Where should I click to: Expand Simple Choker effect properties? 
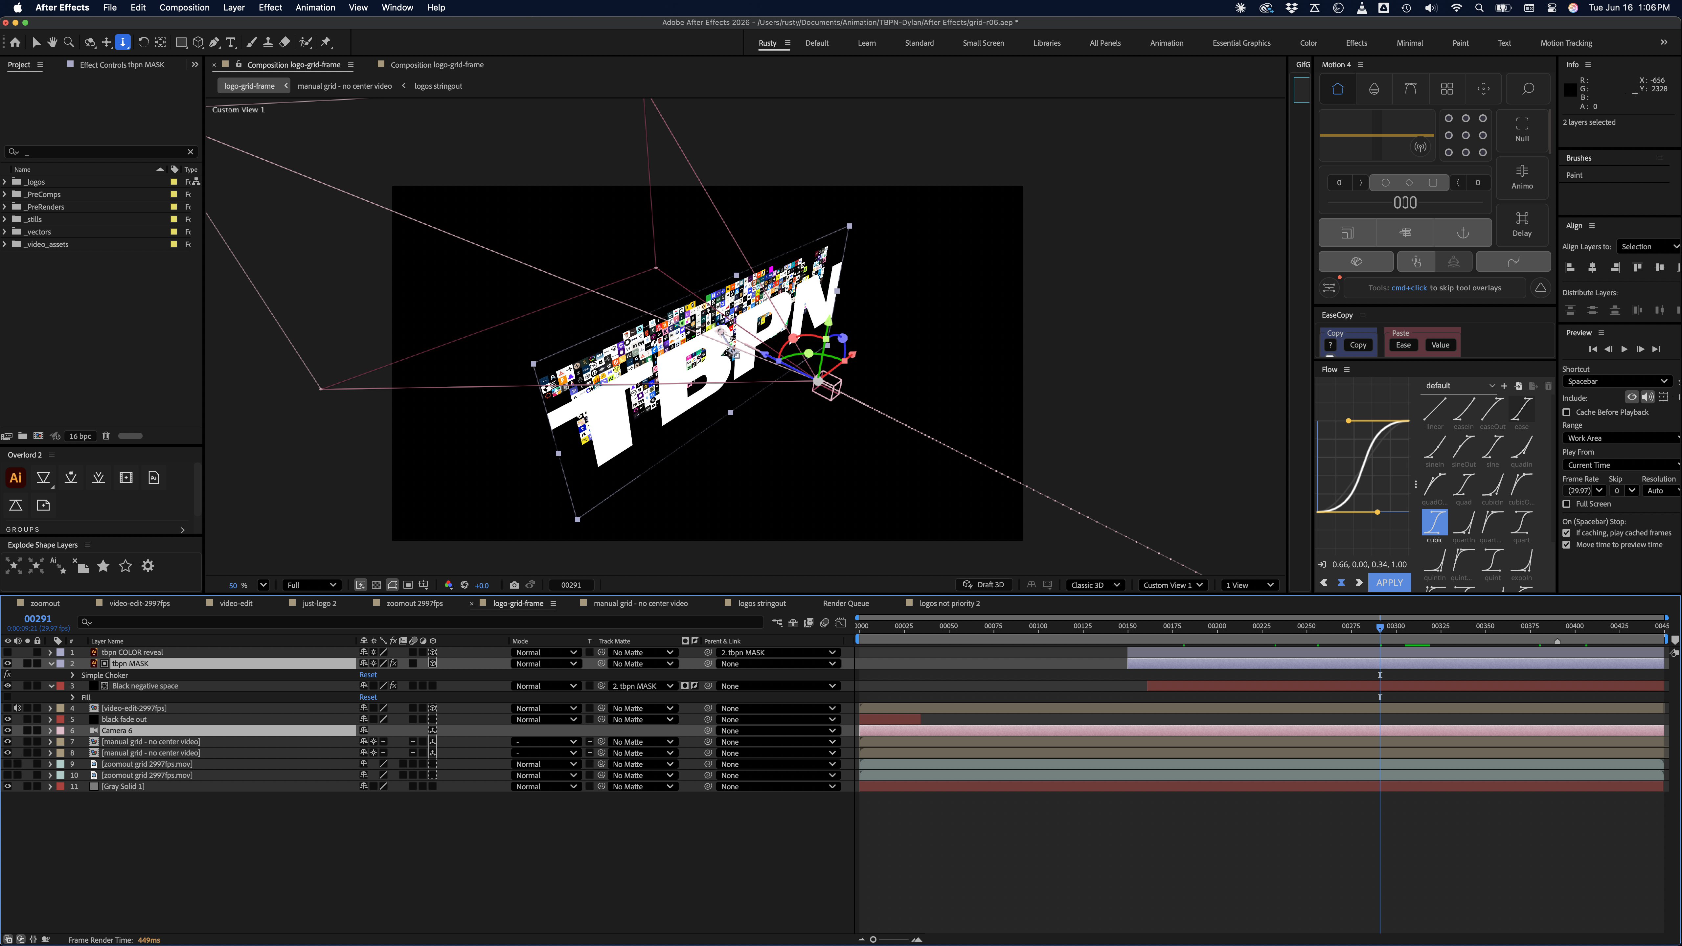coord(73,675)
